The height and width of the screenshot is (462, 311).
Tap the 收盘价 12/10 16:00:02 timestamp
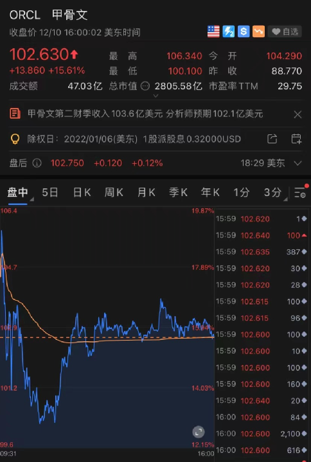(75, 32)
